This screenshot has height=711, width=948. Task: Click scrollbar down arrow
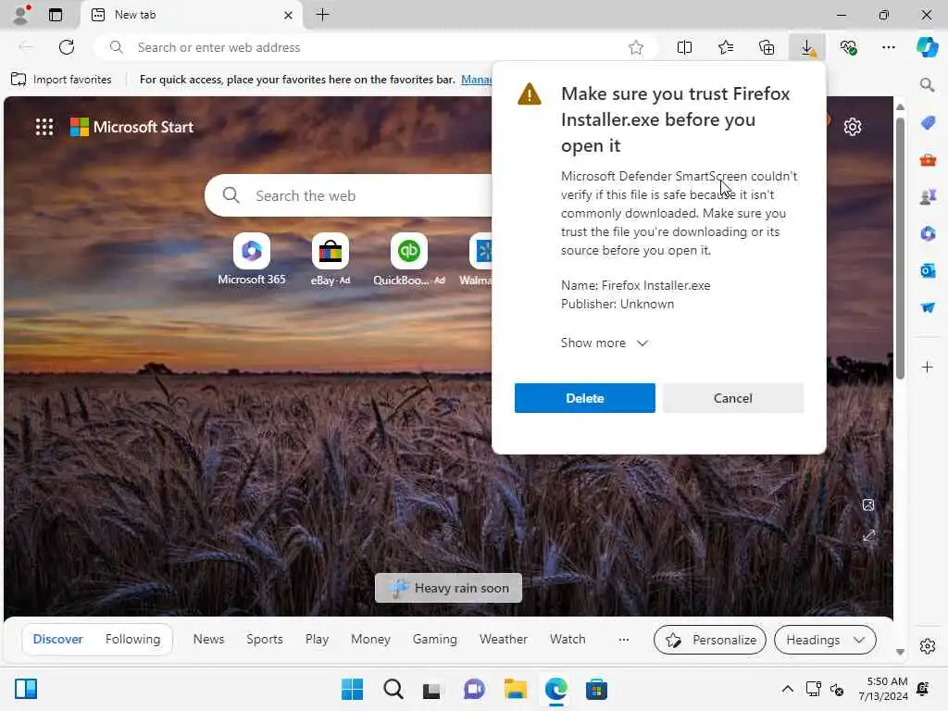(900, 652)
